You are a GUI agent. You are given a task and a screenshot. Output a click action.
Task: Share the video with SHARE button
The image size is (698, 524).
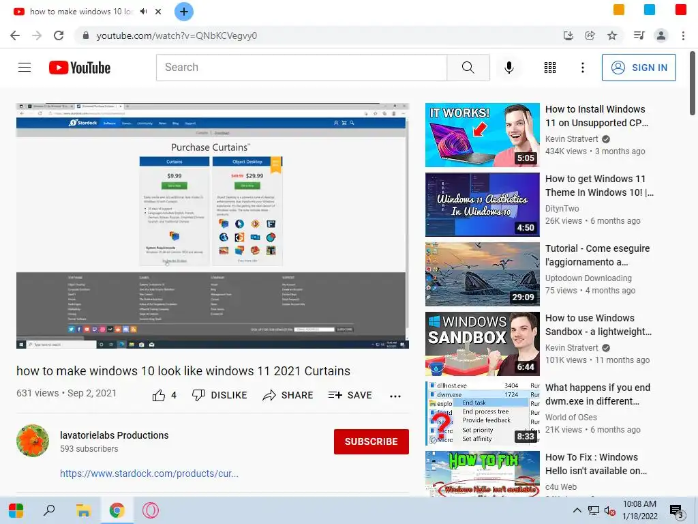tap(288, 395)
